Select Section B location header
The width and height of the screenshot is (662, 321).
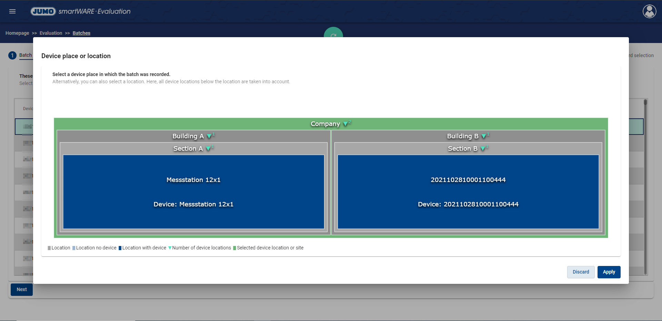click(x=462, y=149)
